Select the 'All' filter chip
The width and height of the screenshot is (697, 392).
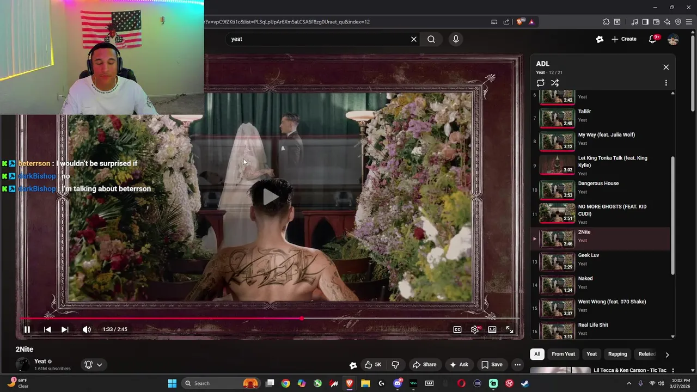537,354
